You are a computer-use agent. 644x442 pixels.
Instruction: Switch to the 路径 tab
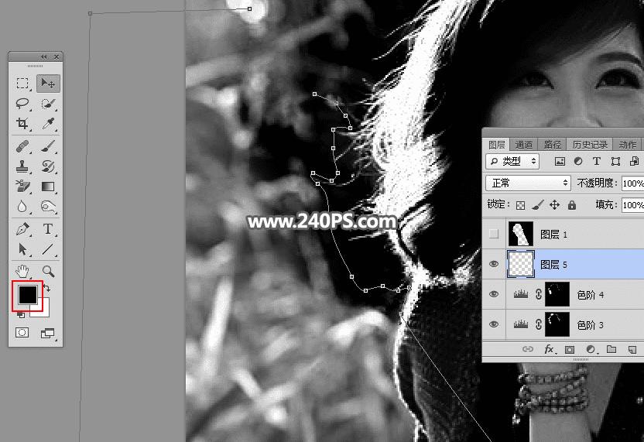point(553,145)
